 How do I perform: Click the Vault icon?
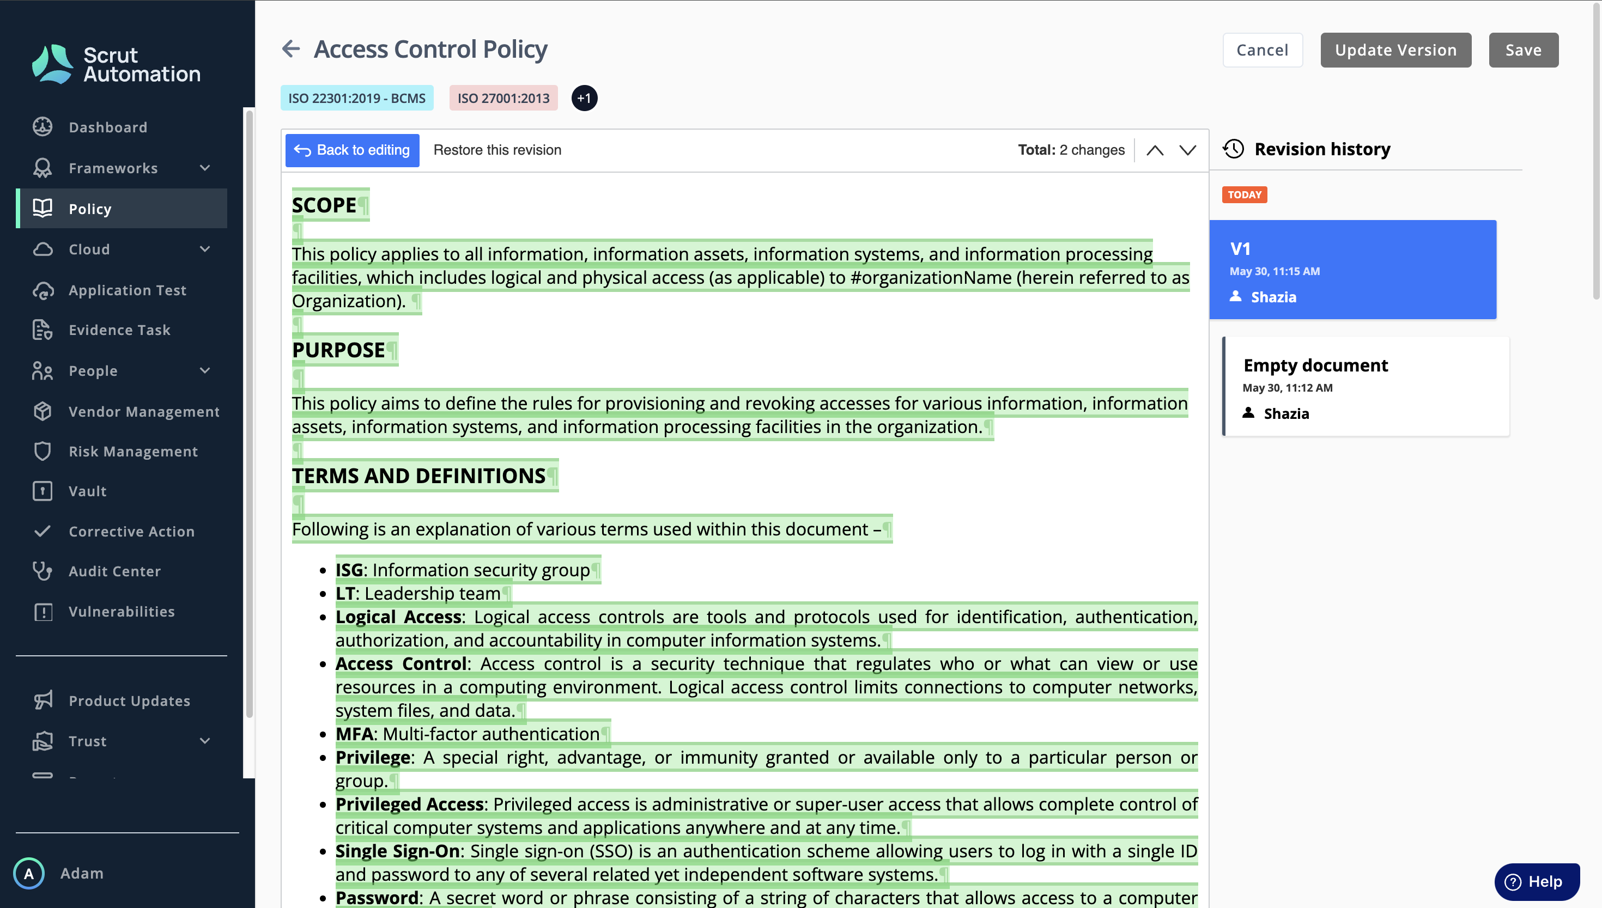pyautogui.click(x=43, y=491)
